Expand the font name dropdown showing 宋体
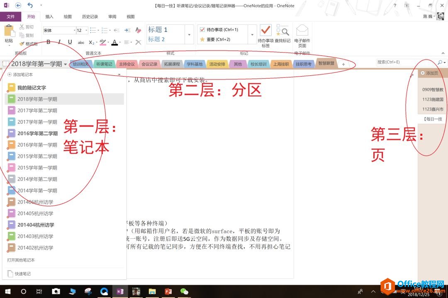Viewport: 448px width, 298px height. tap(75, 30)
